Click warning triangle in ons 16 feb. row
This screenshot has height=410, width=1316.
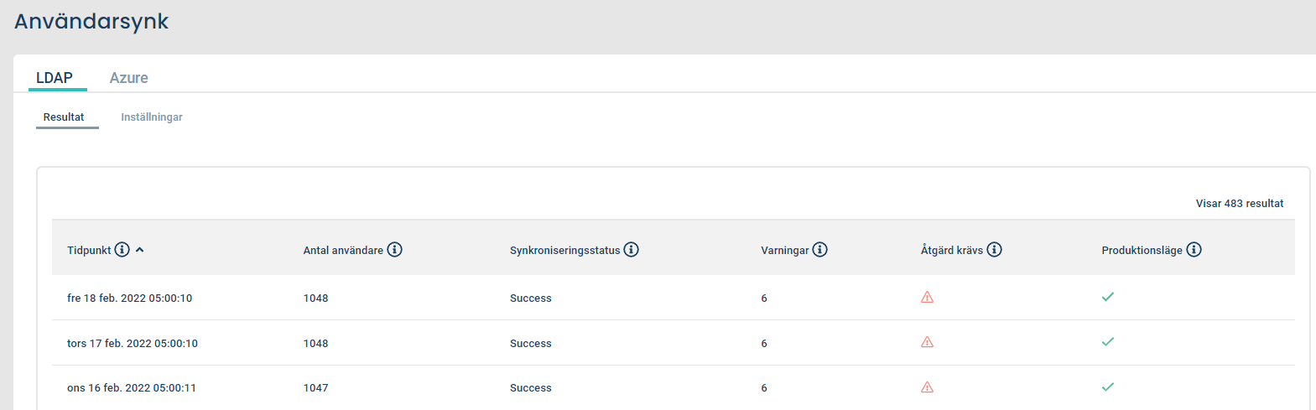click(x=927, y=387)
